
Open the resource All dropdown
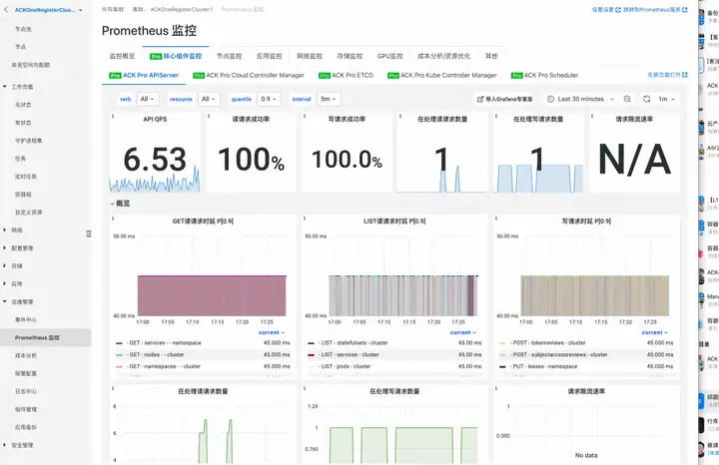[x=209, y=99]
